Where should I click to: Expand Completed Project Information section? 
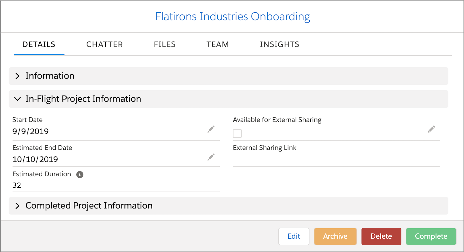click(228, 206)
